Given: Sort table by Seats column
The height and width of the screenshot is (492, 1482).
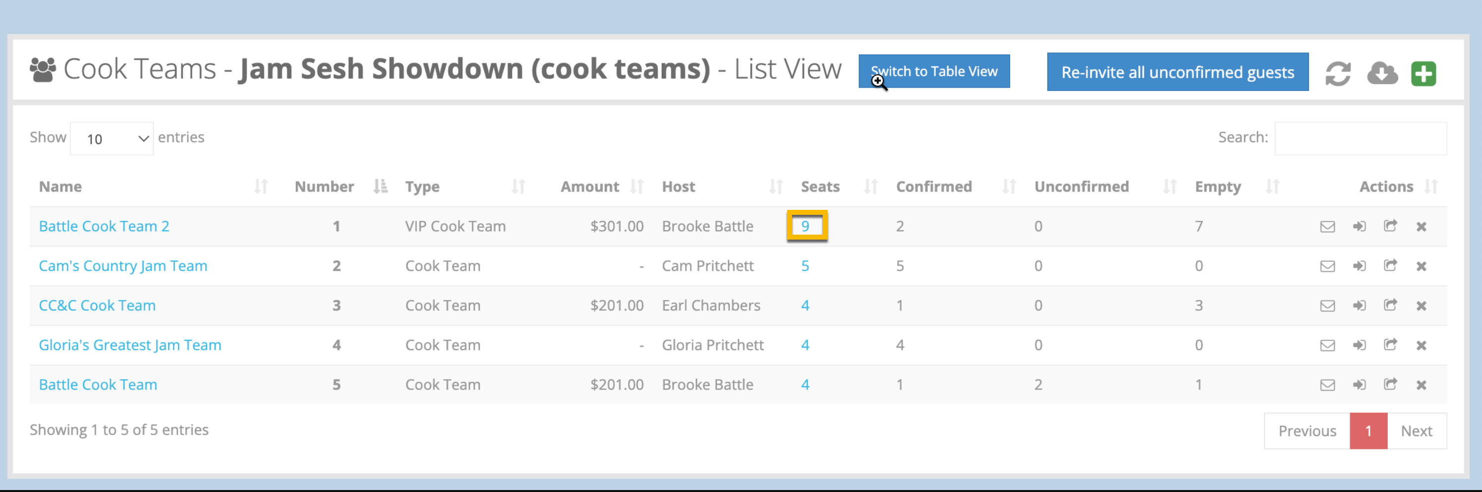Looking at the screenshot, I should [839, 187].
